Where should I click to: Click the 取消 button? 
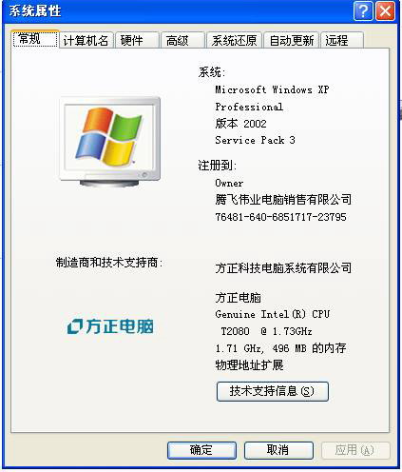(x=278, y=450)
